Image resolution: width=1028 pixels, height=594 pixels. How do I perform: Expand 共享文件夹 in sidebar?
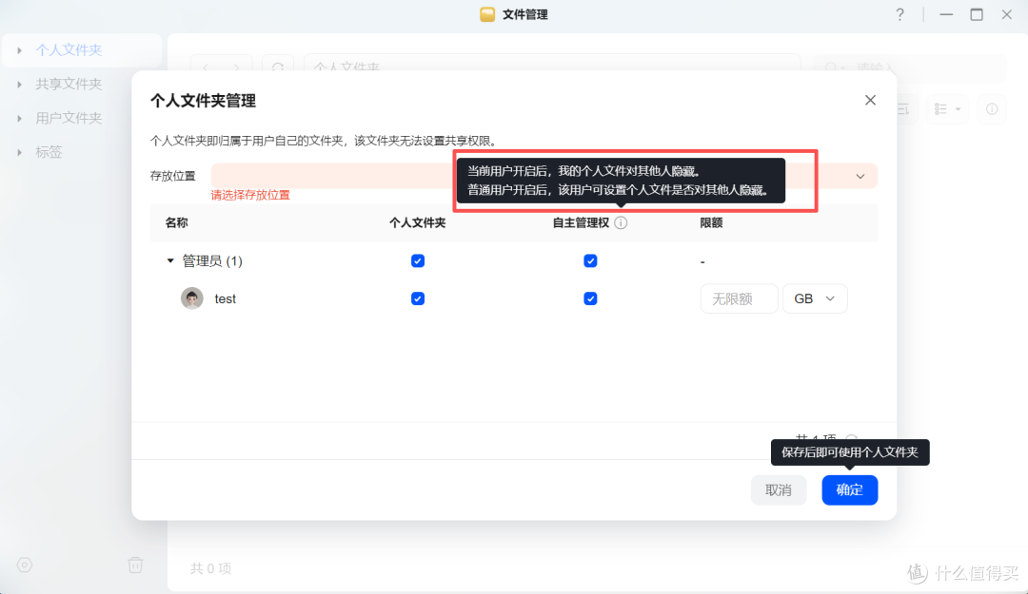click(20, 84)
